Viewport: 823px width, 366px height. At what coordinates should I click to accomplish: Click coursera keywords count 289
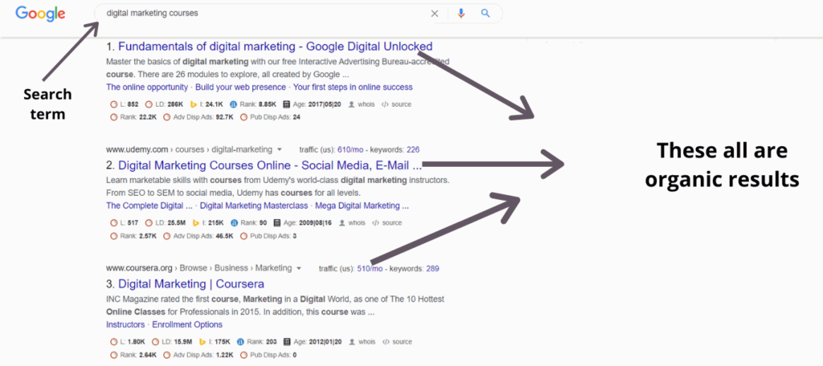pyautogui.click(x=432, y=269)
